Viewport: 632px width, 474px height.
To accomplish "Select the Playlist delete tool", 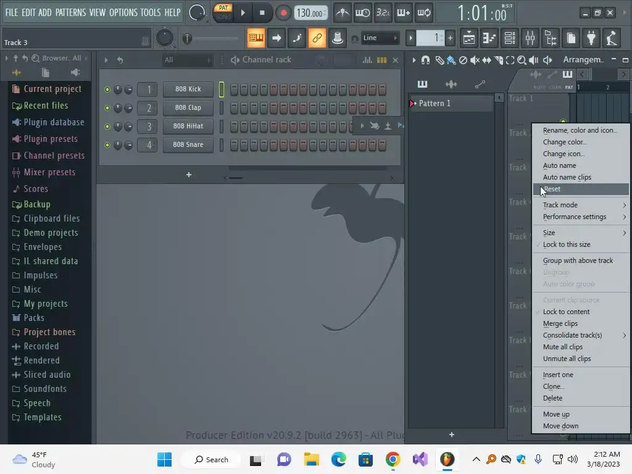I will click(x=463, y=60).
